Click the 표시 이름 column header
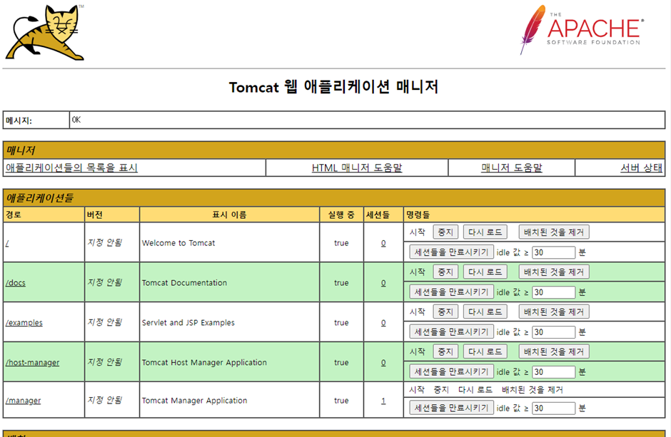Viewport: 671px width, 437px height. [229, 215]
